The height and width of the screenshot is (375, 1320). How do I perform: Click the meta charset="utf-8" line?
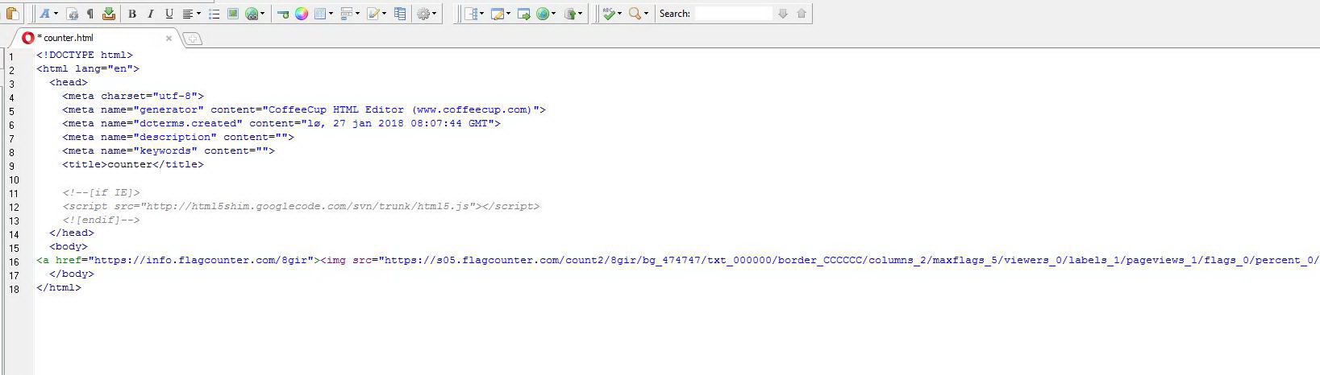click(133, 96)
